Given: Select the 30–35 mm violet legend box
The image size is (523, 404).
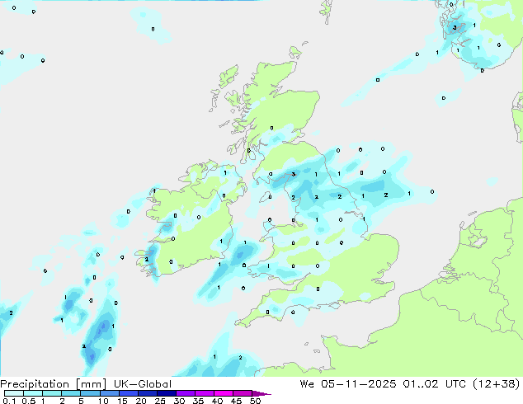Looking at the screenshot, I should [186, 393].
